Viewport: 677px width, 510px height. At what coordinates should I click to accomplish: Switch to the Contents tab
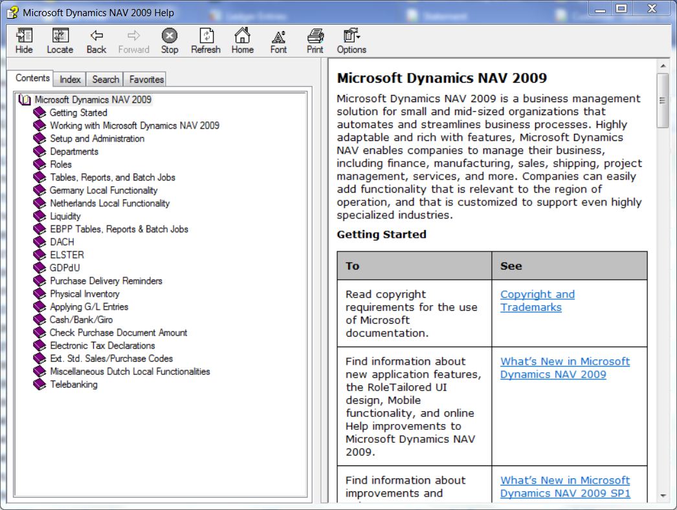[32, 78]
